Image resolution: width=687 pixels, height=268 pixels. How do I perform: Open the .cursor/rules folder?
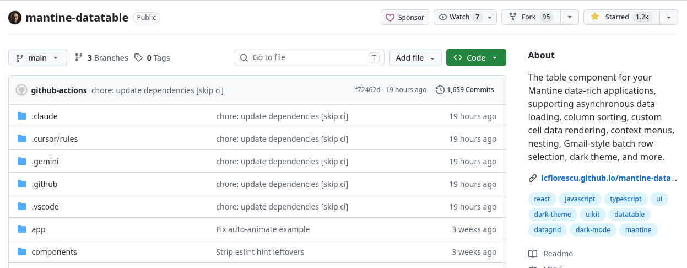(55, 139)
